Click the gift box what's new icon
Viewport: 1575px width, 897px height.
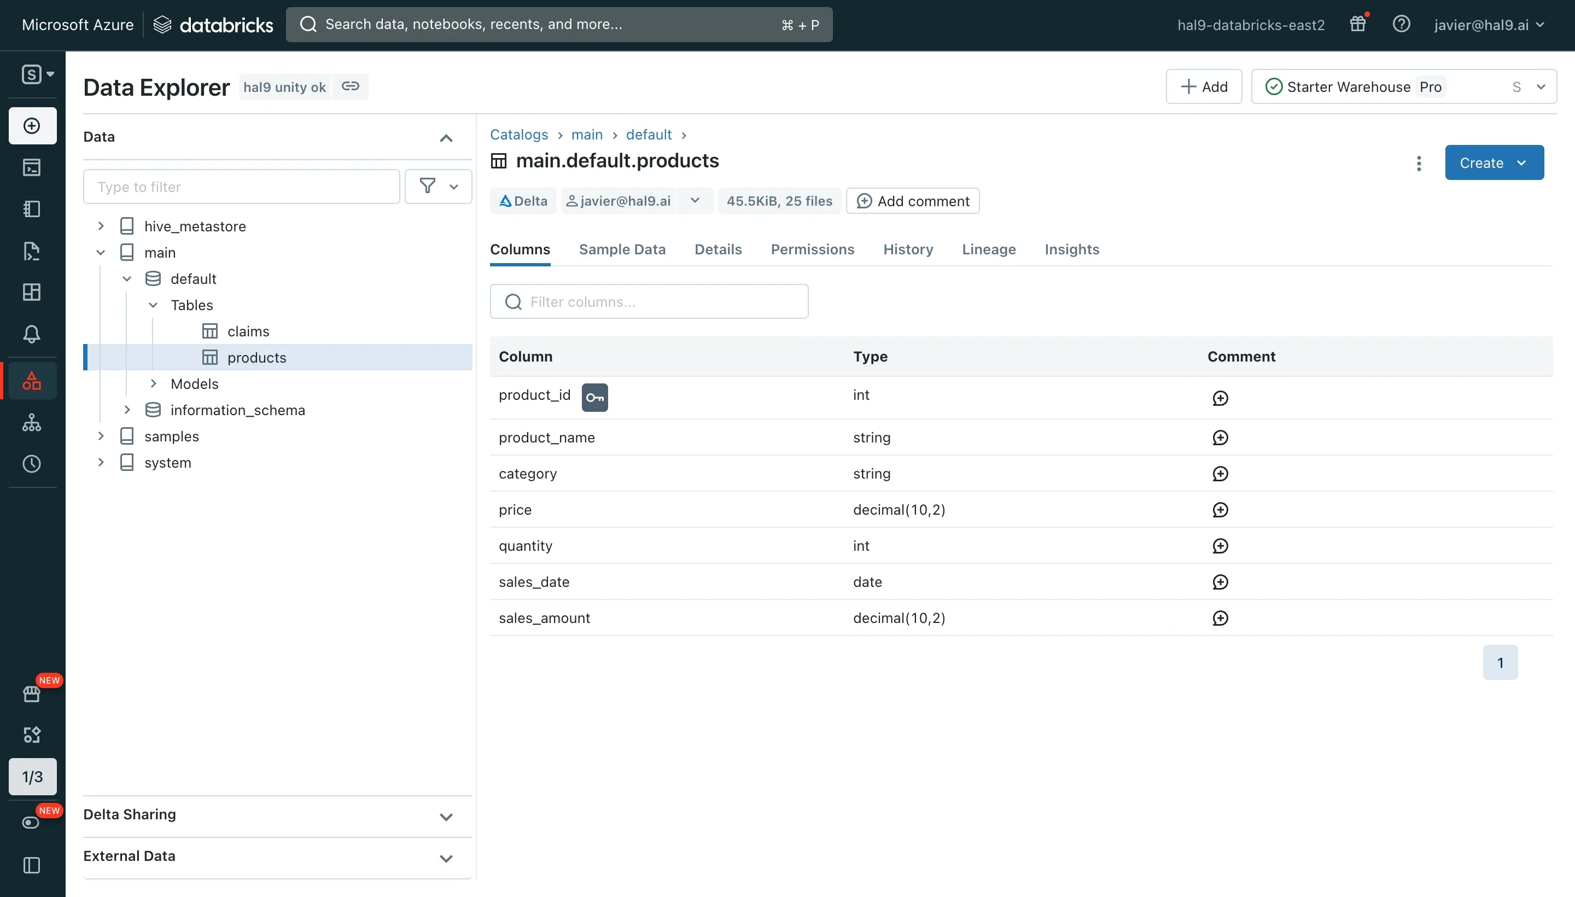[x=1357, y=25]
